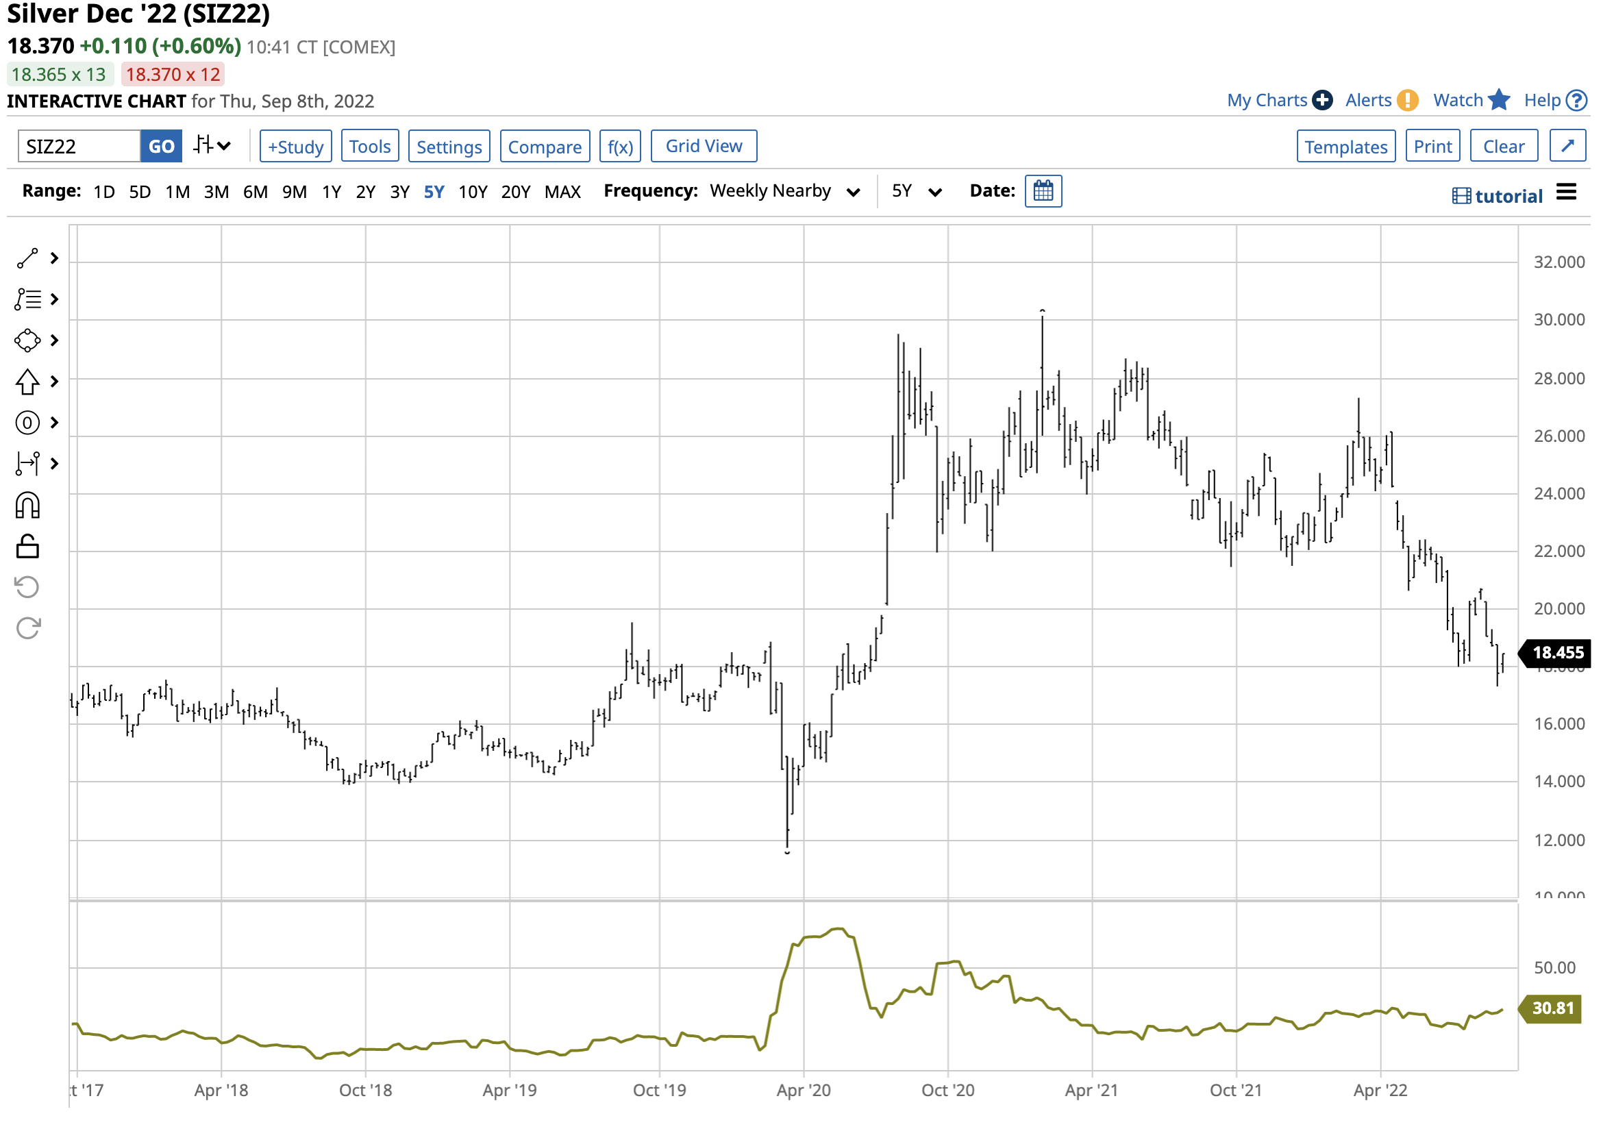The height and width of the screenshot is (1129, 1614).
Task: Click the SIZ22 symbol input field
Action: tap(79, 146)
